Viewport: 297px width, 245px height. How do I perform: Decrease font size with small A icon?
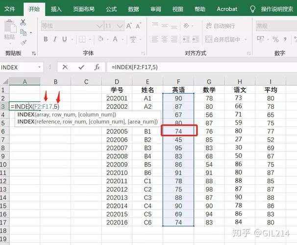pos(138,26)
